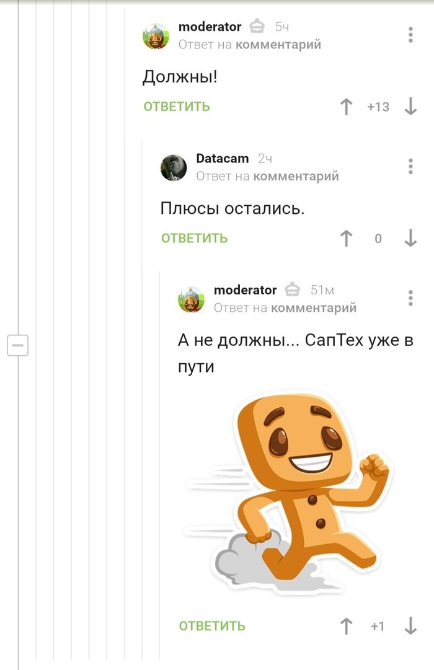This screenshot has width=434, height=670.
Task: Open the moderator username on the 51м comment
Action: click(x=245, y=290)
